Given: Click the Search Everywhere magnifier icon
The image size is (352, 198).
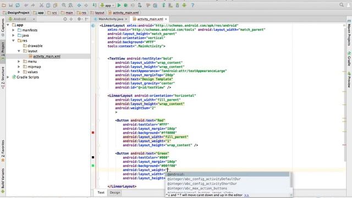Looking at the screenshot, I should (x=342, y=5).
